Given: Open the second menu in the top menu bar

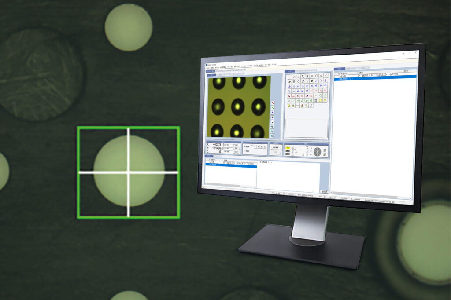Looking at the screenshot, I should (x=212, y=68).
